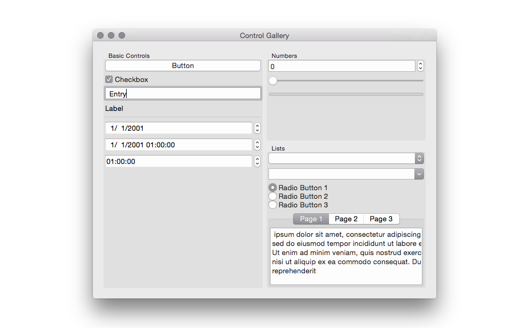The image size is (526, 329).
Task: Adjust the stepper beside the 1/1/2001 date field
Action: point(257,128)
